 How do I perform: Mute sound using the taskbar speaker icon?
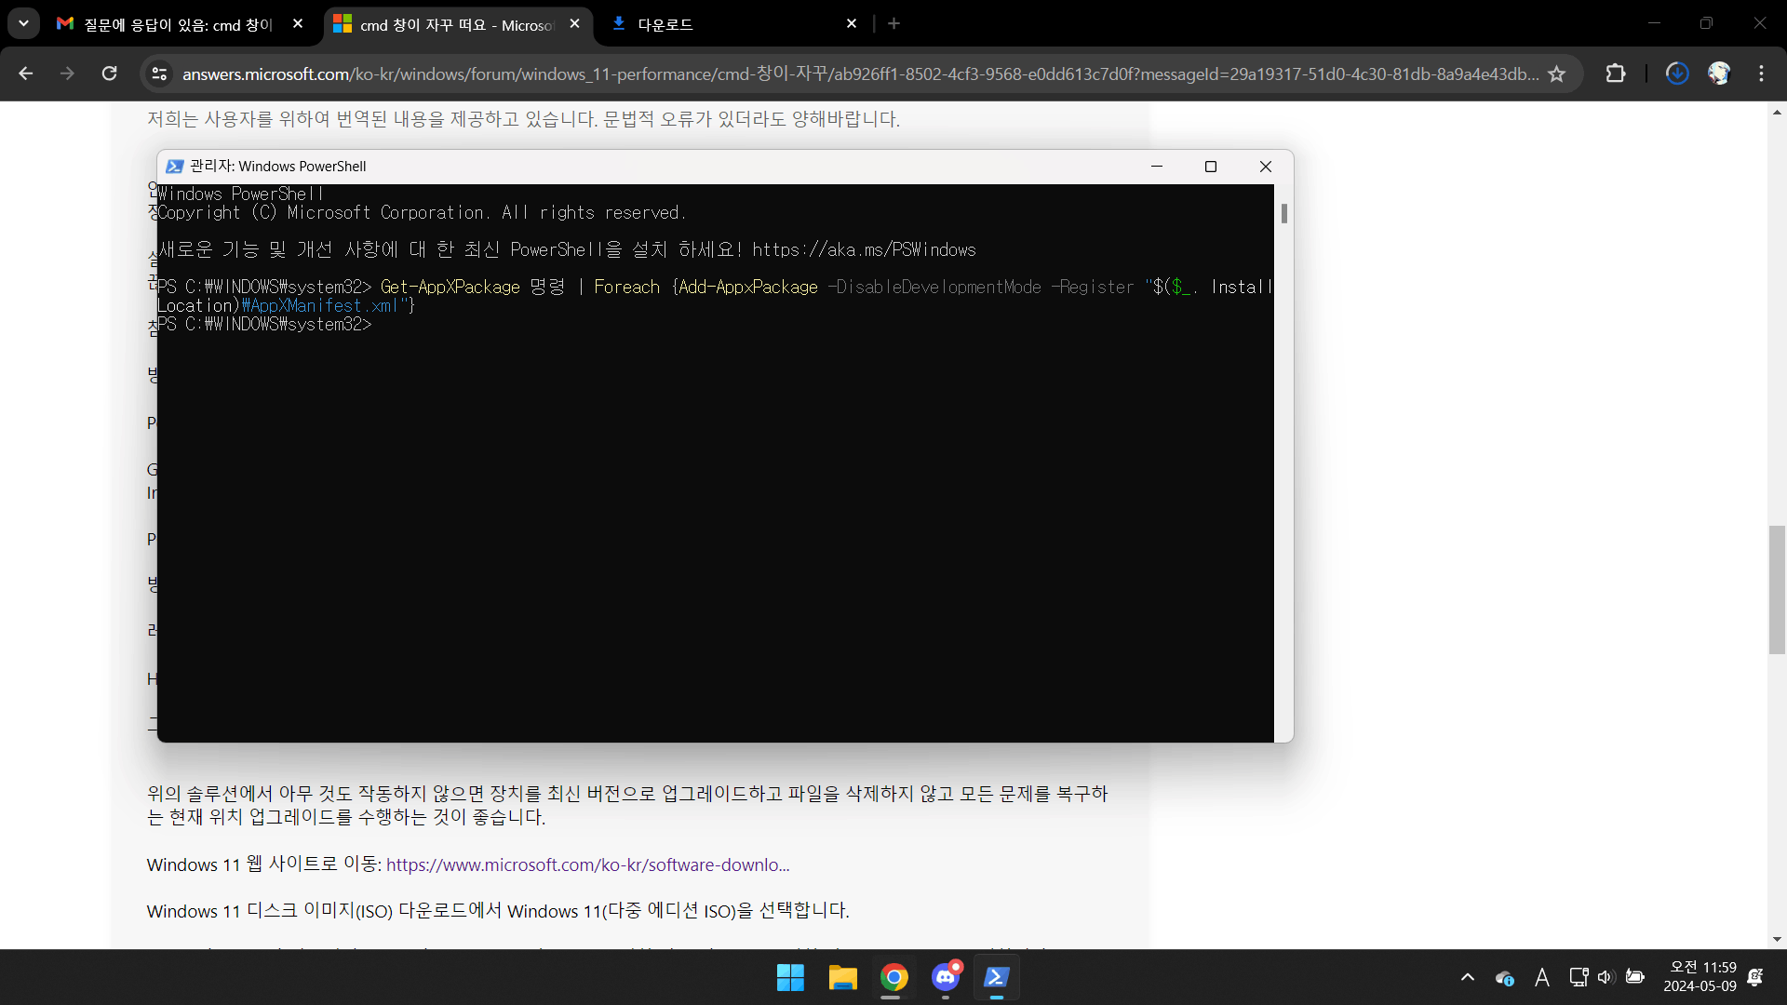pyautogui.click(x=1606, y=978)
